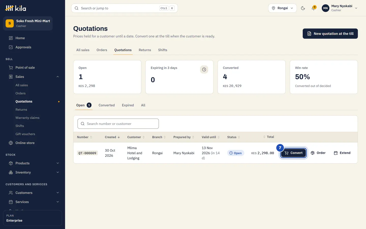366x229 pixels.
Task: Open All sales in sidebar submenu
Action: click(x=22, y=85)
